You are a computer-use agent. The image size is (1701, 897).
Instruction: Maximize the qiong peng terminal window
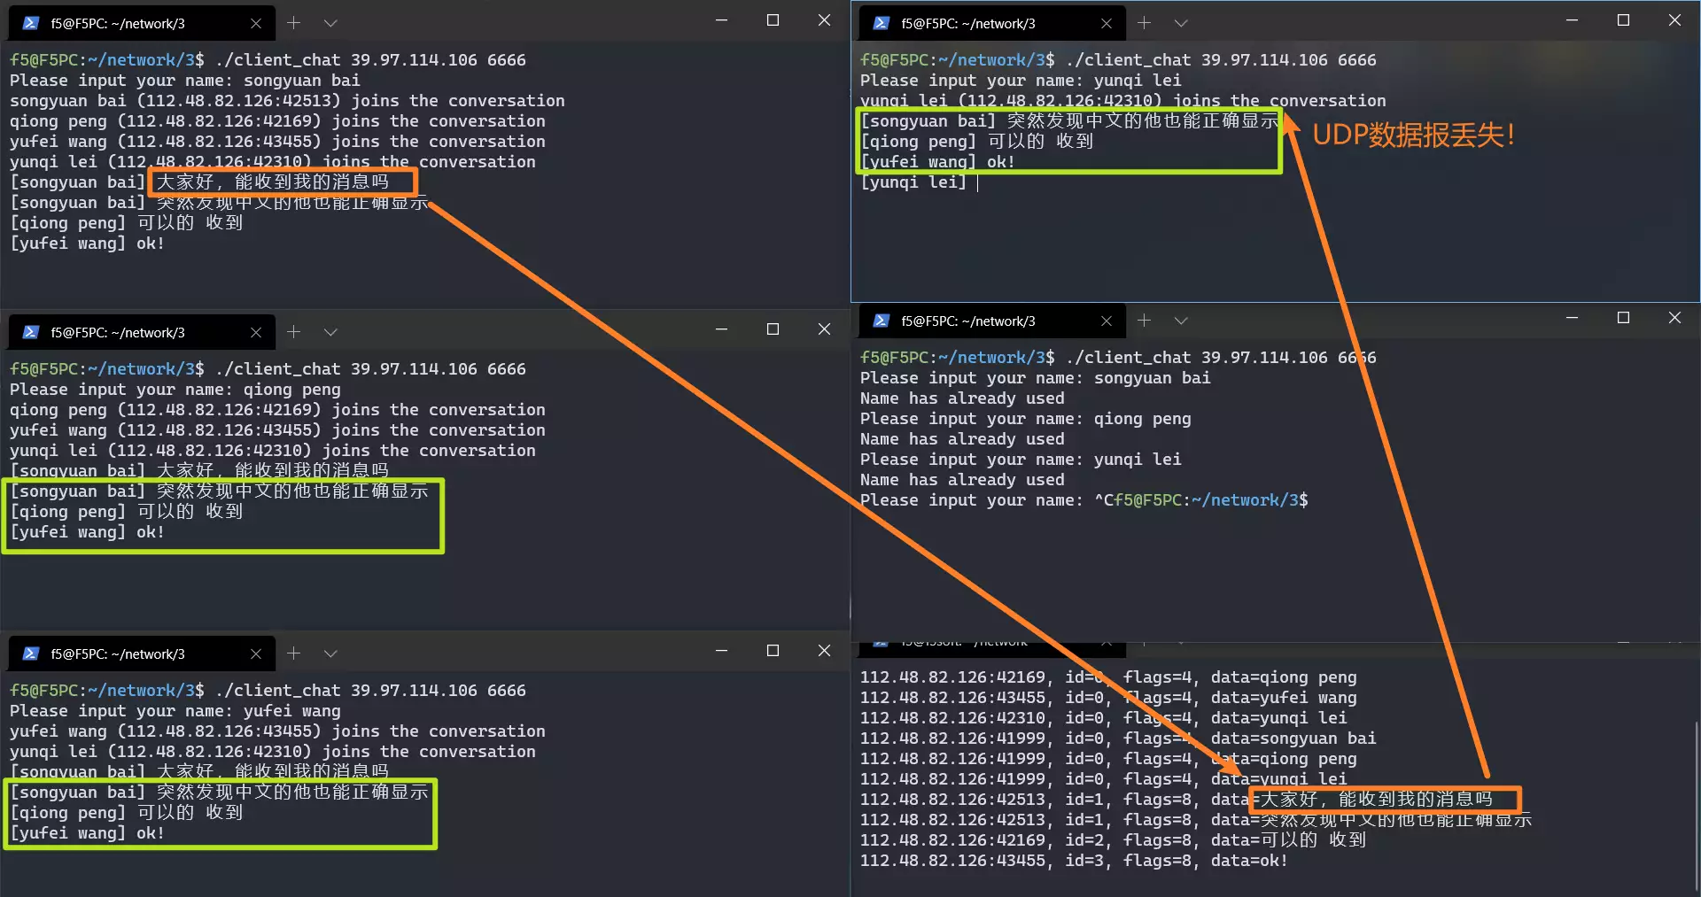(x=773, y=329)
